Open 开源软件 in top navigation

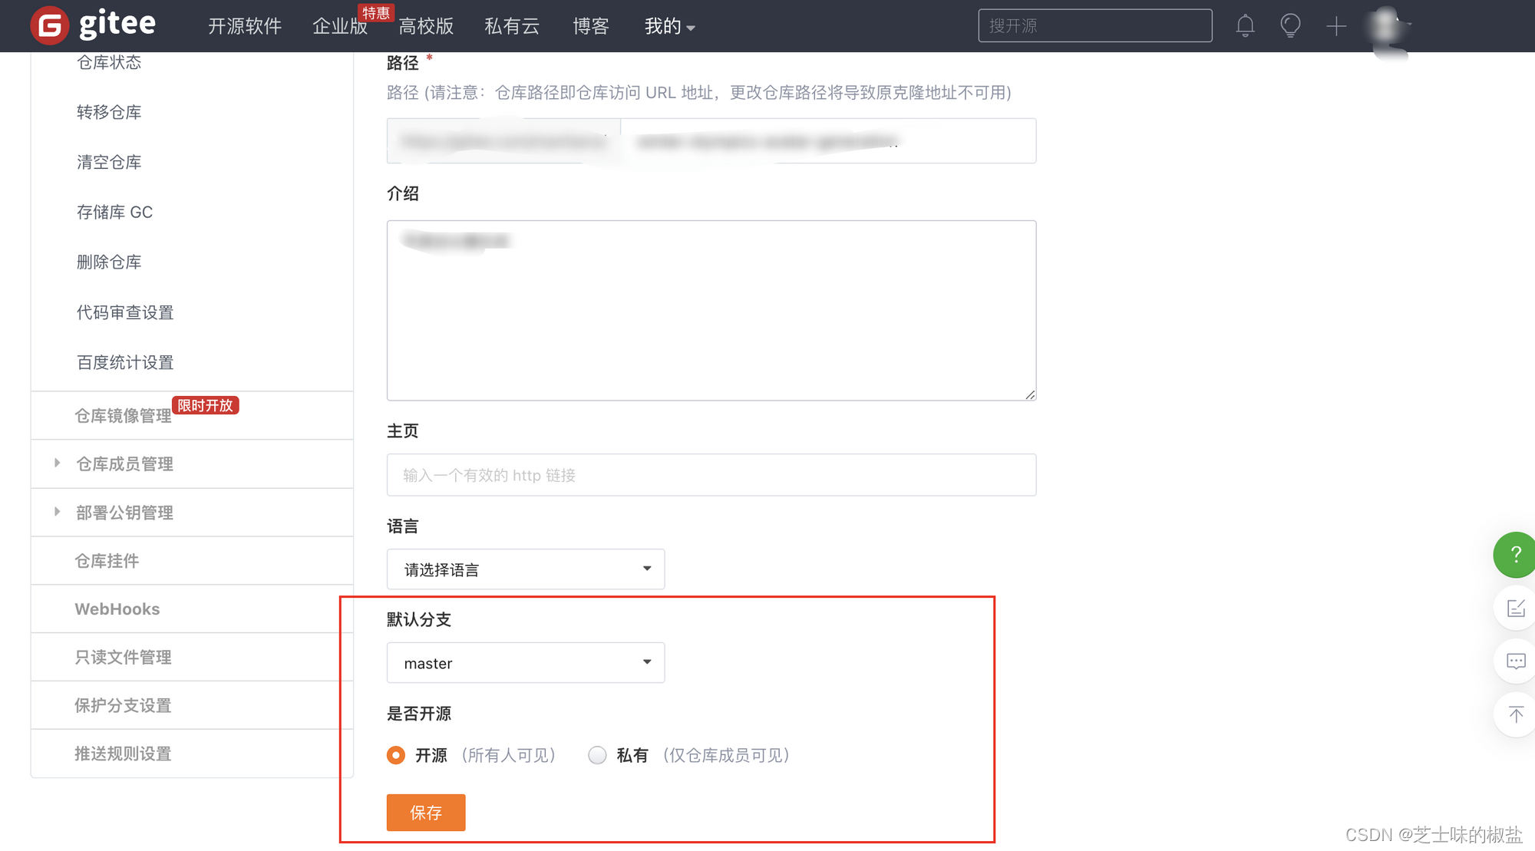[x=245, y=26]
